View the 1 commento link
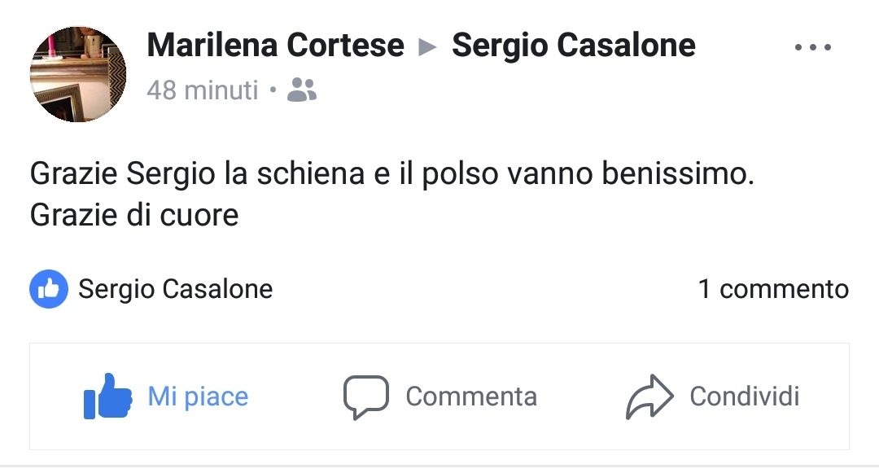Screen dimensions: 879x473 pos(773,289)
